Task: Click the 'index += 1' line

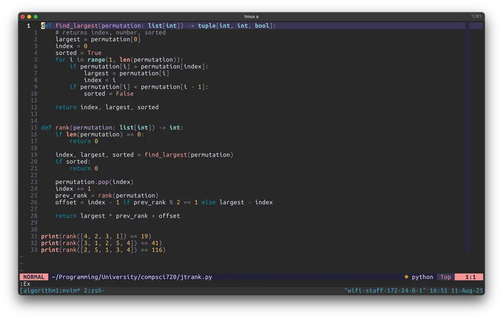Action: click(x=73, y=188)
